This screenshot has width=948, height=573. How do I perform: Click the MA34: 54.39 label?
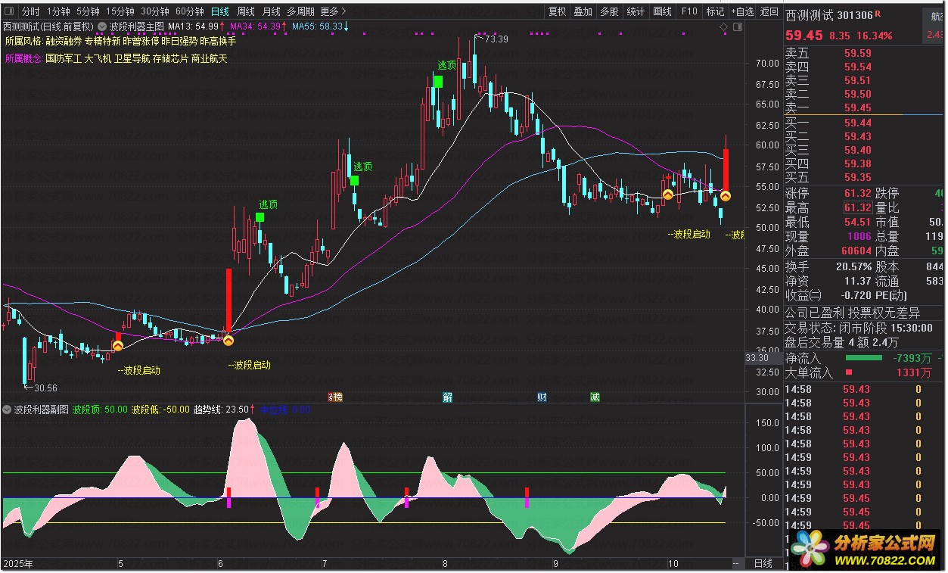[256, 26]
